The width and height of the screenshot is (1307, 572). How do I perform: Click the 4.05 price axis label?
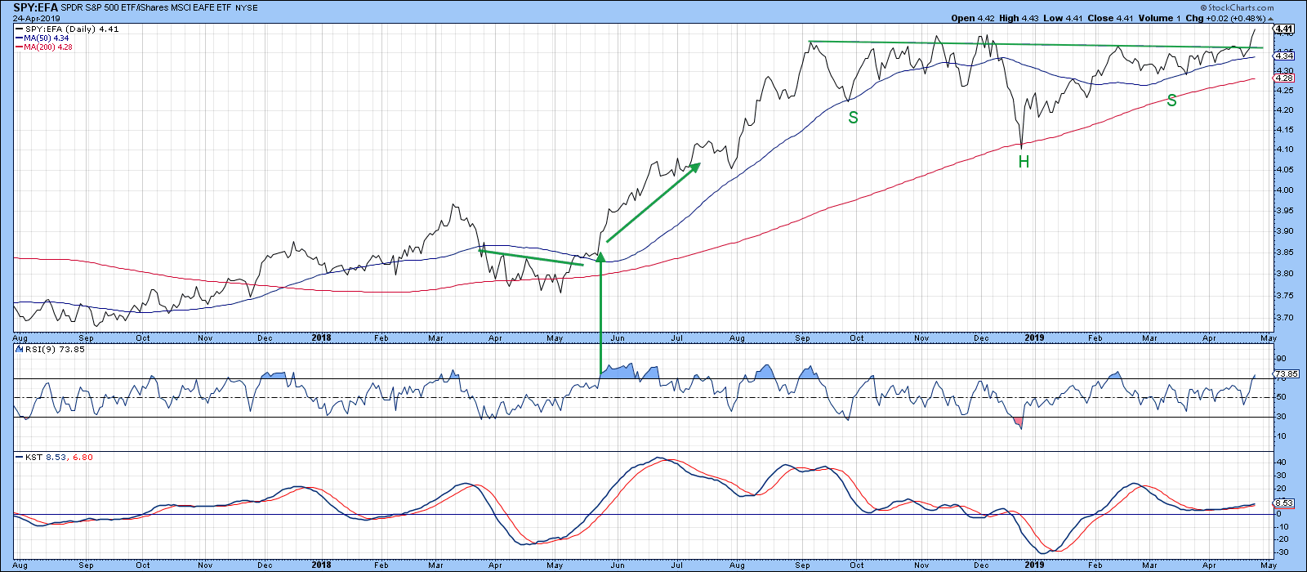[1285, 170]
